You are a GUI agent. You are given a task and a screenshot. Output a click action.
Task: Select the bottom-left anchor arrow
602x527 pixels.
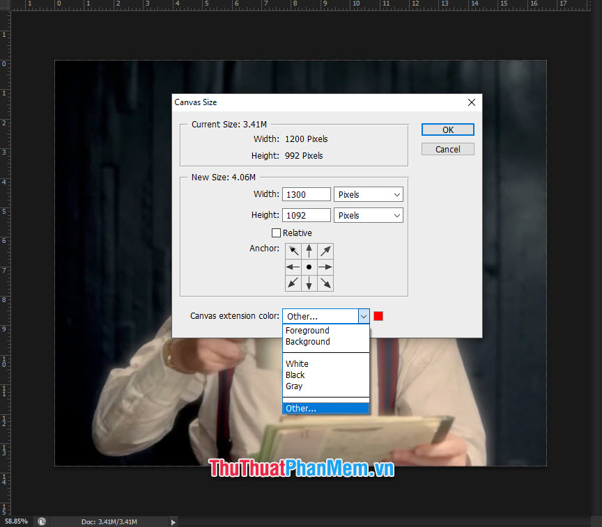pos(293,283)
